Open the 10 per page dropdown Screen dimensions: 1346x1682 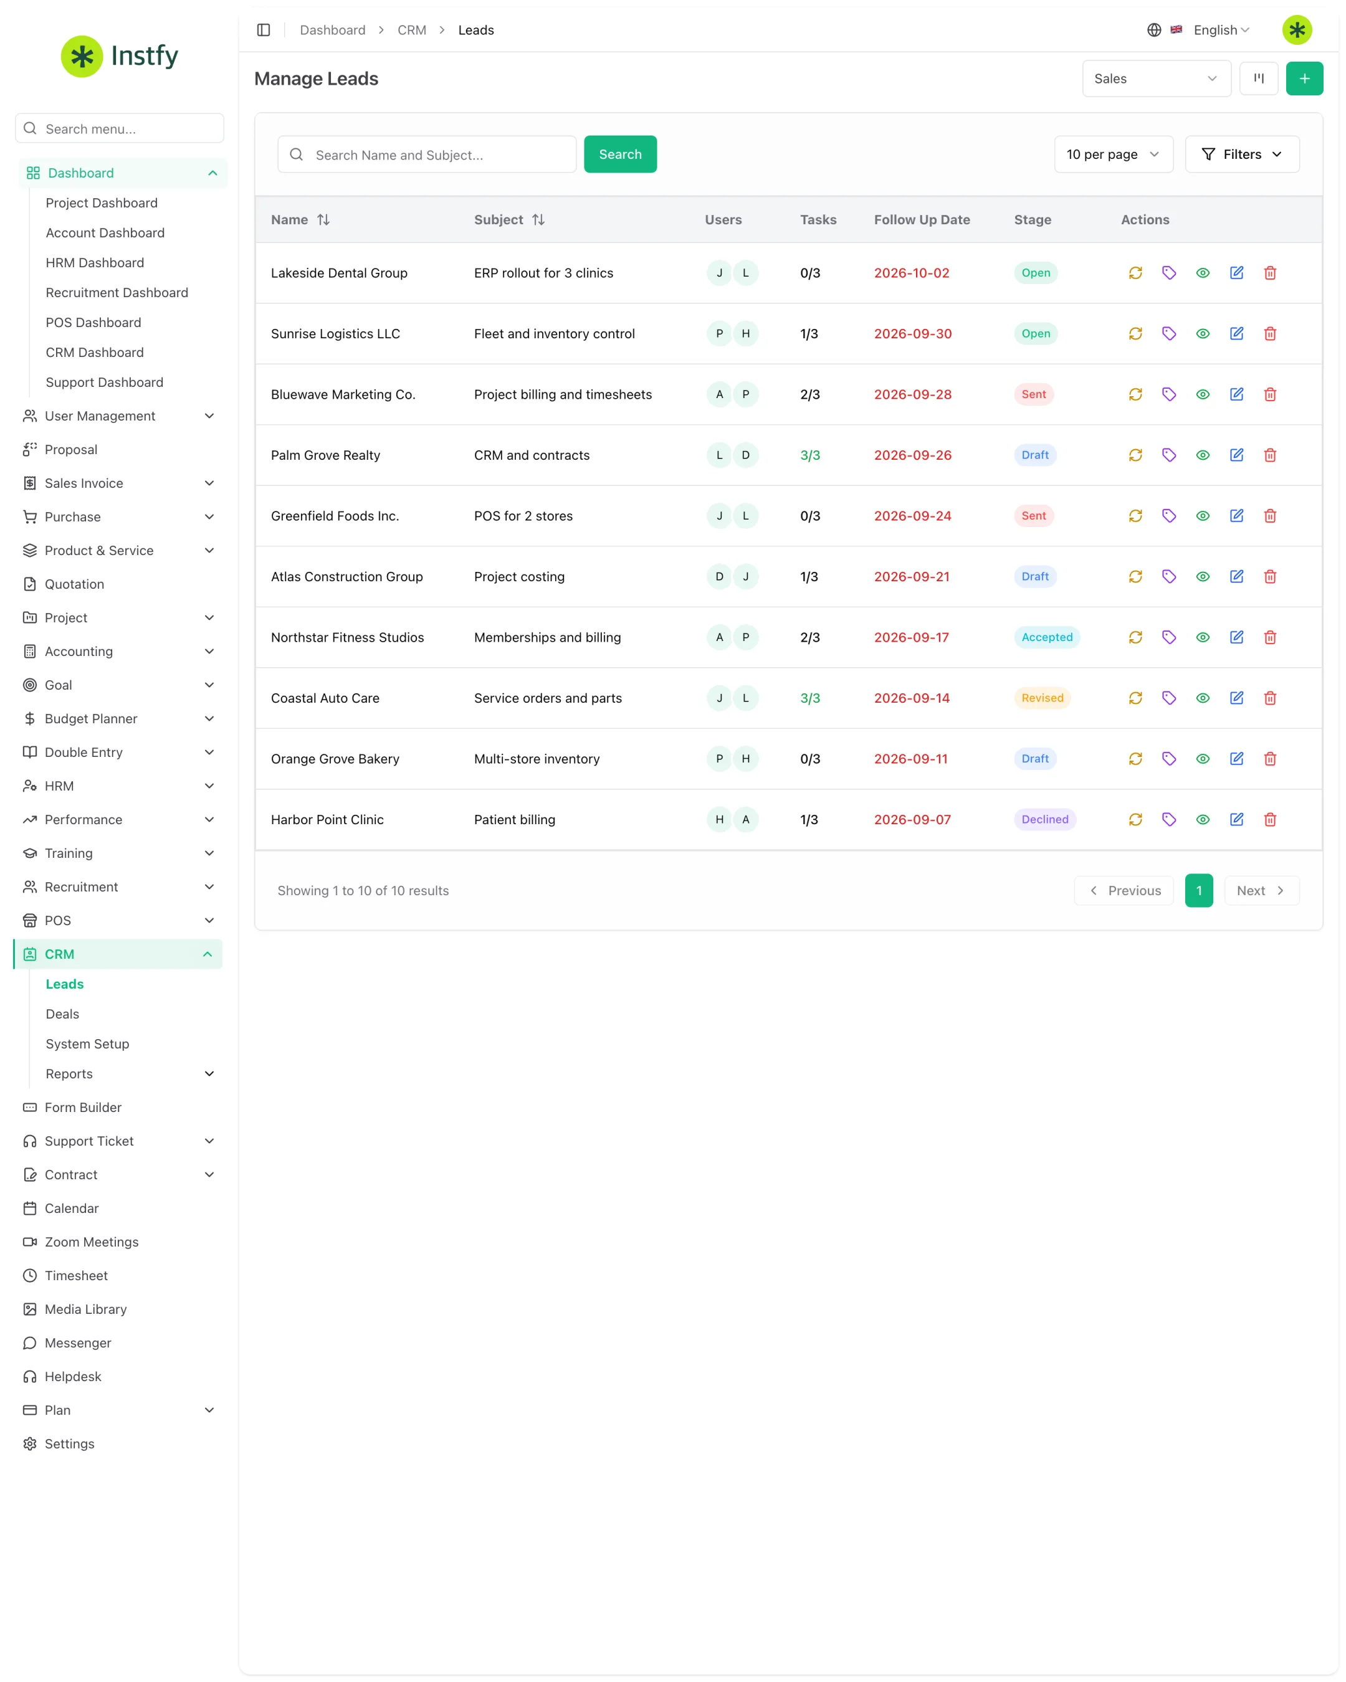(1113, 154)
